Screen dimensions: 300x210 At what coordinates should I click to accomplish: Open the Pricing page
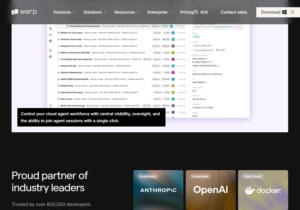187,12
